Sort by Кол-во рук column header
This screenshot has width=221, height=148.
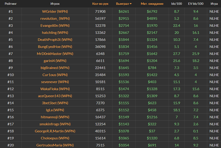coord(100,4)
